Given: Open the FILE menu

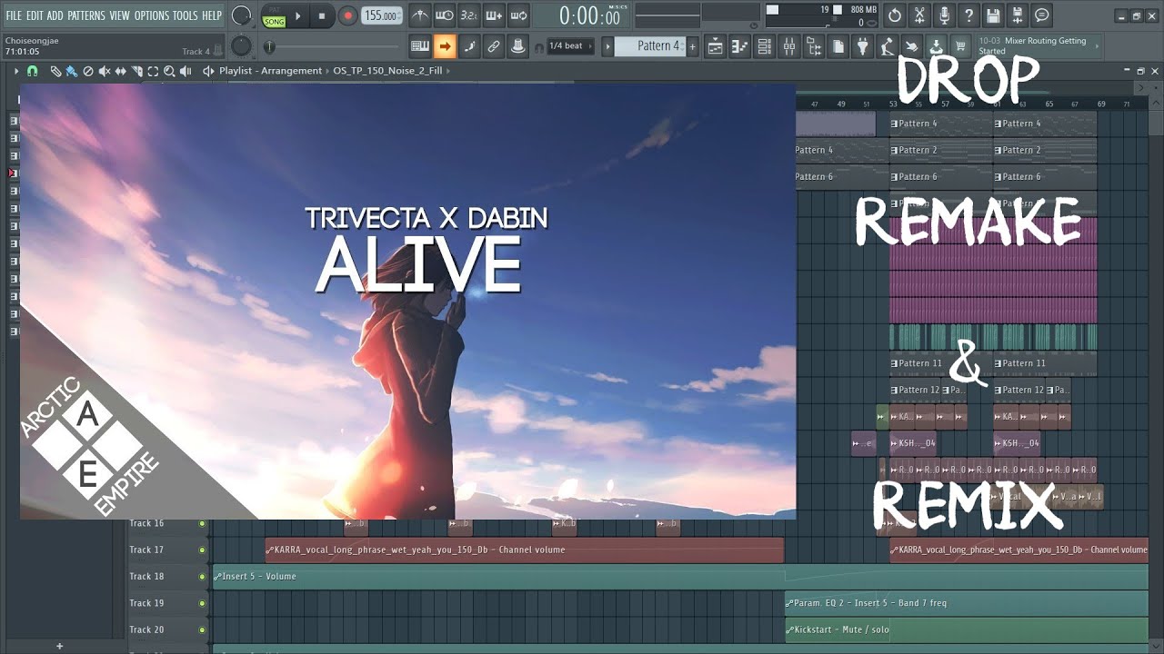Looking at the screenshot, I should click(14, 15).
